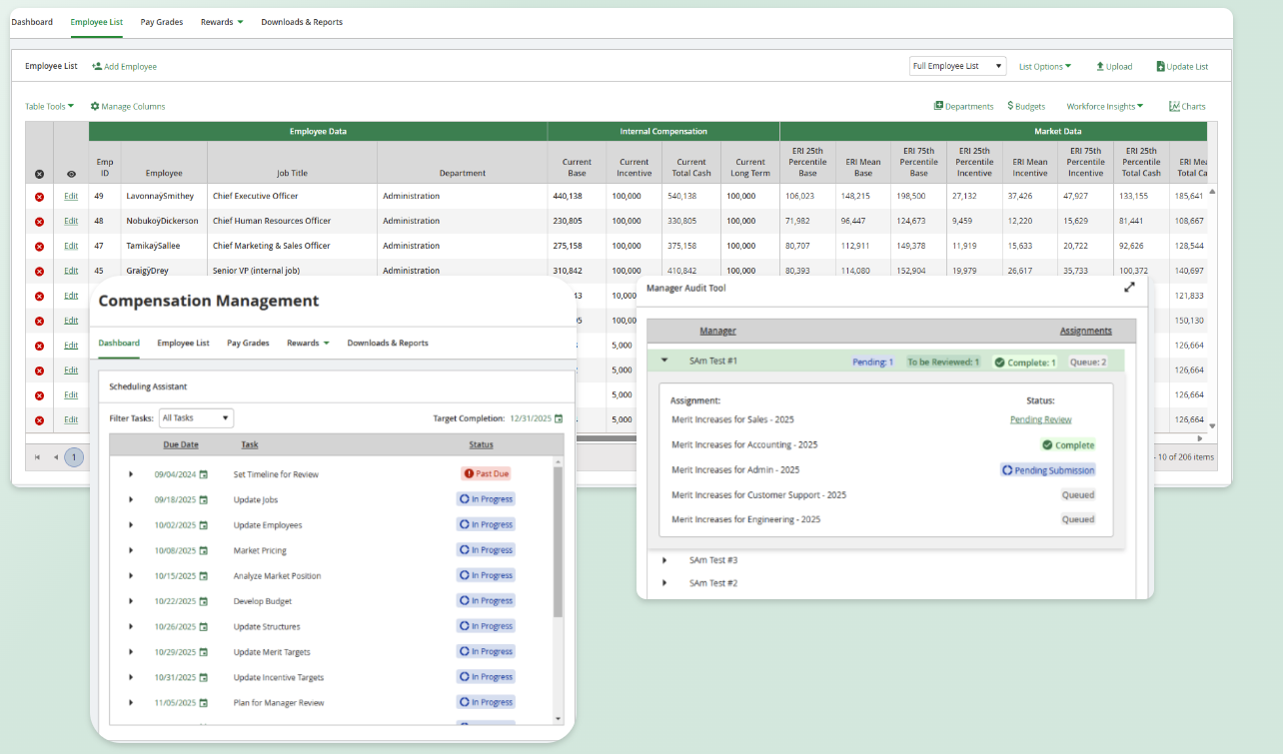Open top Downloads & Reports tab
The image size is (1283, 754).
(x=302, y=22)
